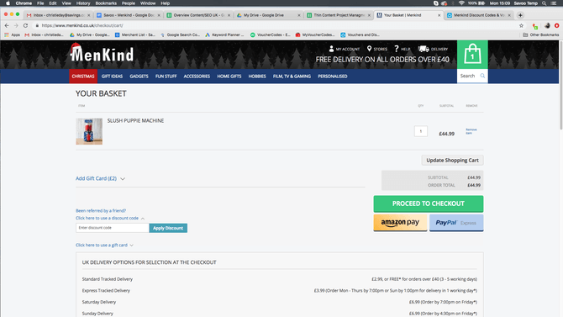The height and width of the screenshot is (317, 563).
Task: Click the search magnifier icon
Action: click(482, 76)
